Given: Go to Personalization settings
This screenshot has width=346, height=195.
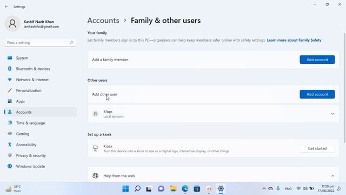Looking at the screenshot, I should [41, 90].
